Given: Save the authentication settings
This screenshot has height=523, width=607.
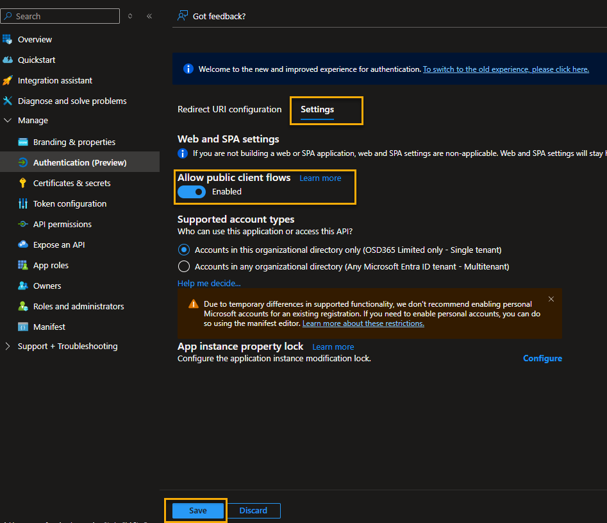Looking at the screenshot, I should (198, 511).
